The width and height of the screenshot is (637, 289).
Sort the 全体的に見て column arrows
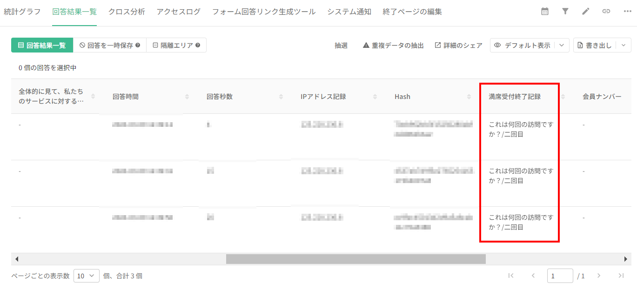click(x=93, y=97)
